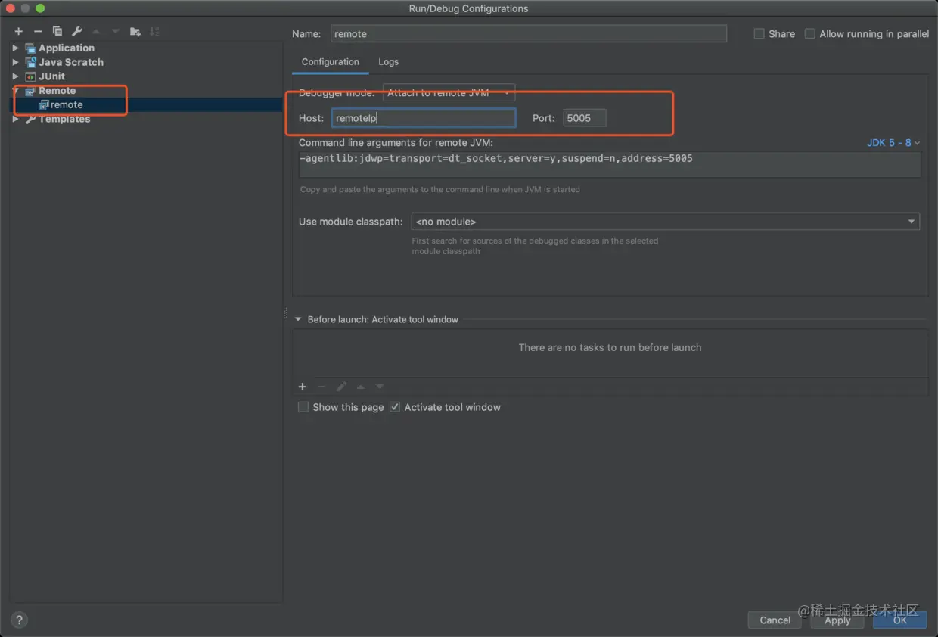Uncheck Activate tool window
Screen dimensions: 938x637
395,407
